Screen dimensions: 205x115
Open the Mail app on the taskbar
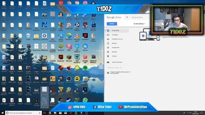tap(65, 113)
